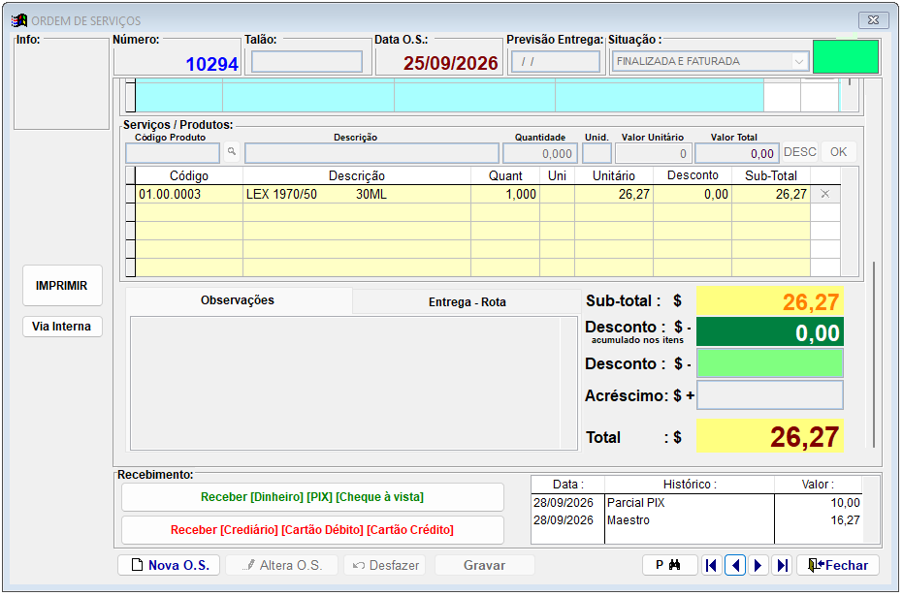Click the Desfazer button

tap(385, 566)
